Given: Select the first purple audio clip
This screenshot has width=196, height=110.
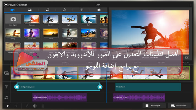Looking at the screenshot, I should click(x=60, y=97).
